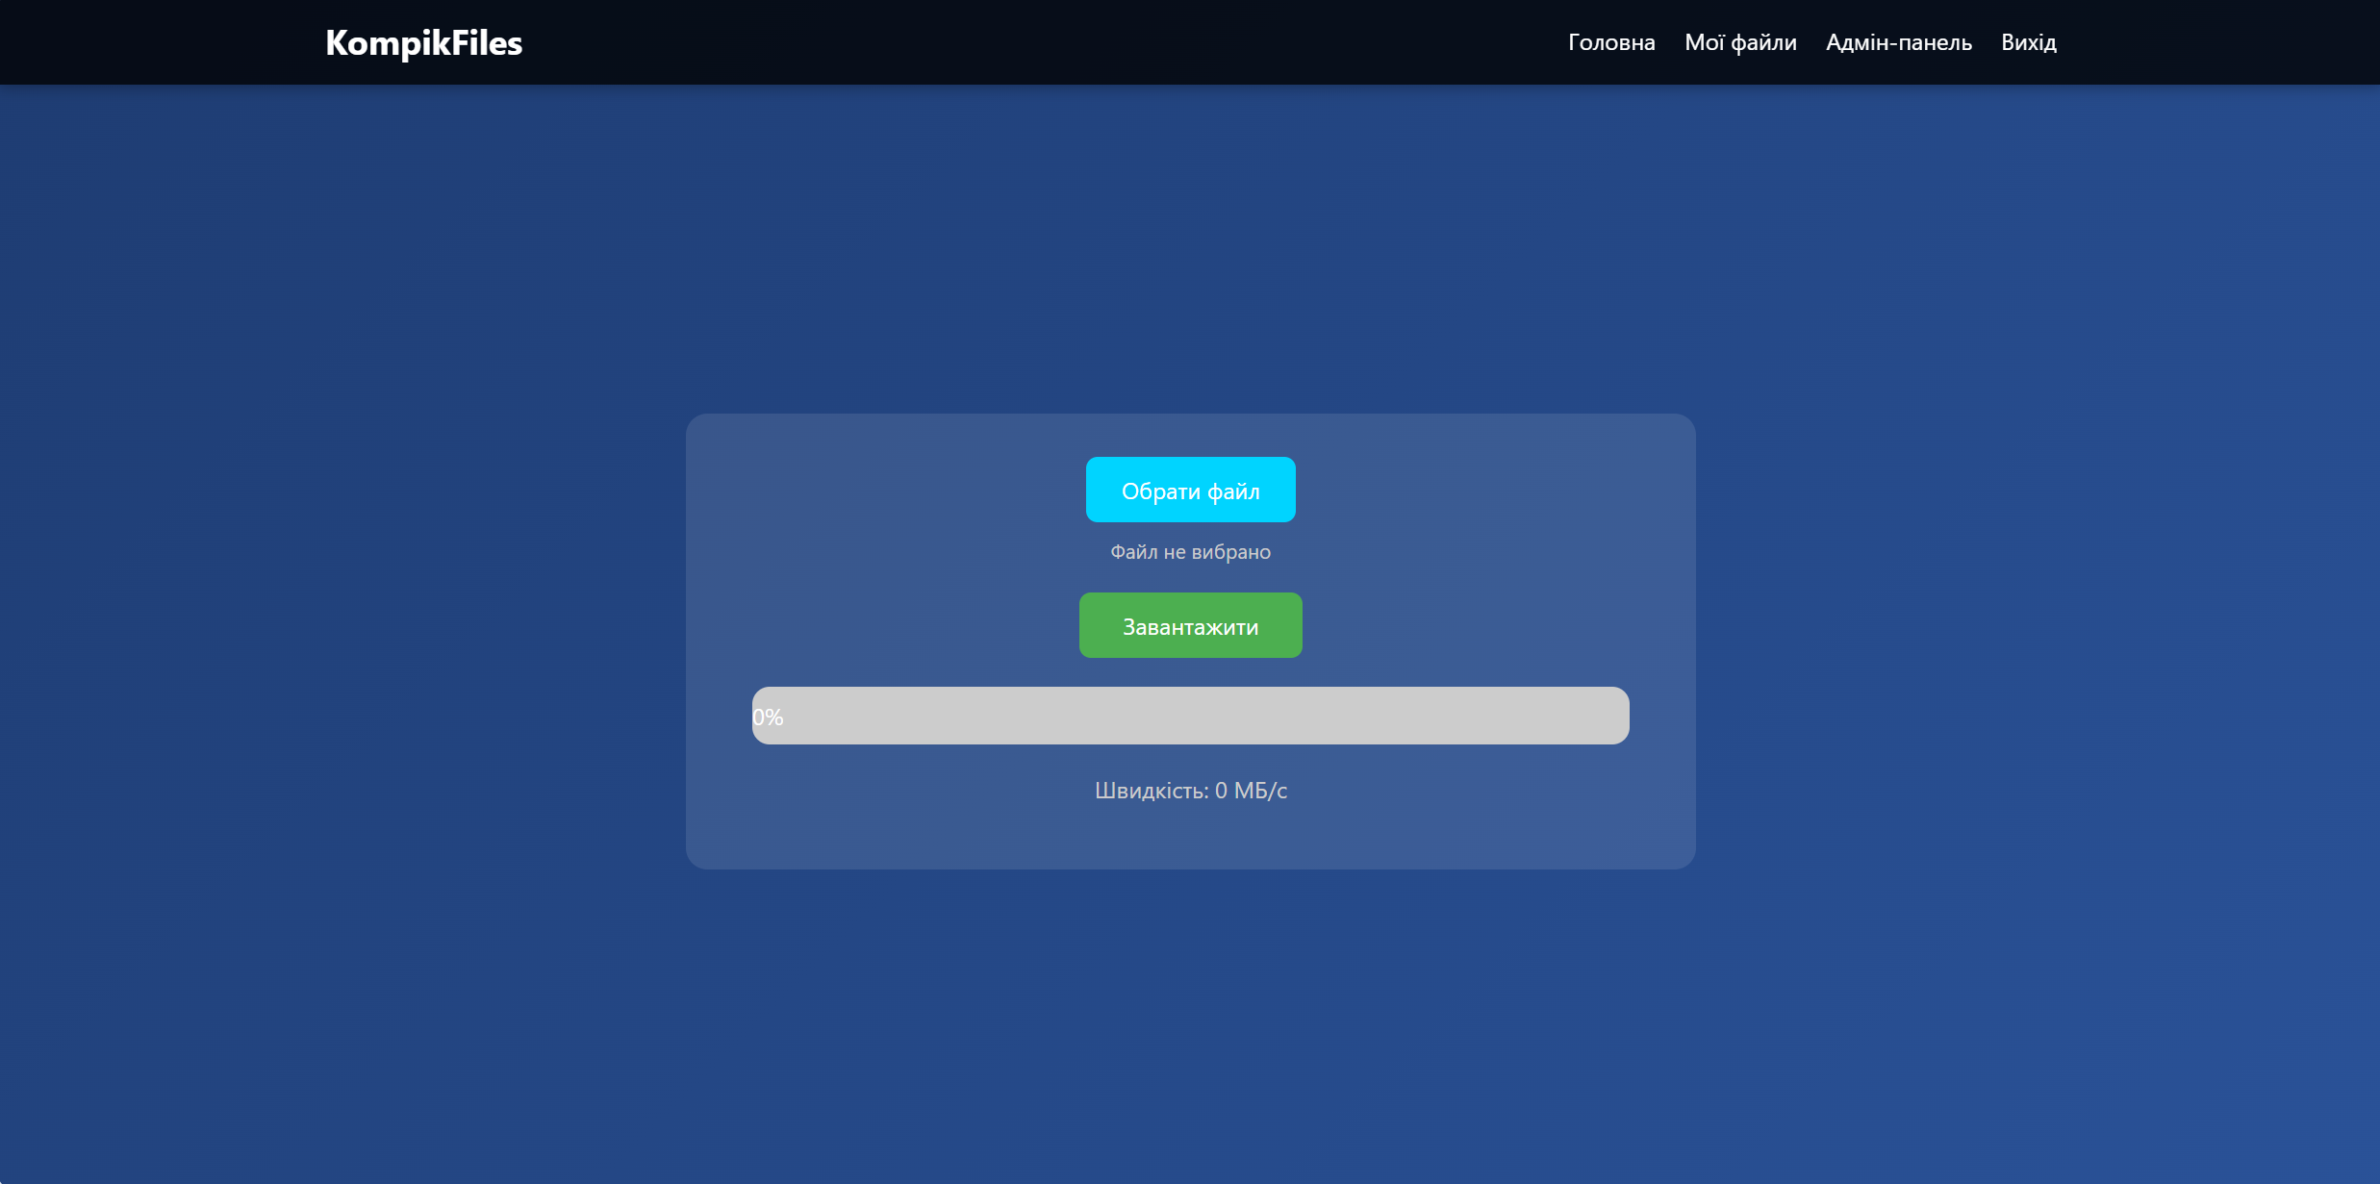2380x1184 pixels.
Task: Click the 0% progress label
Action: click(768, 718)
